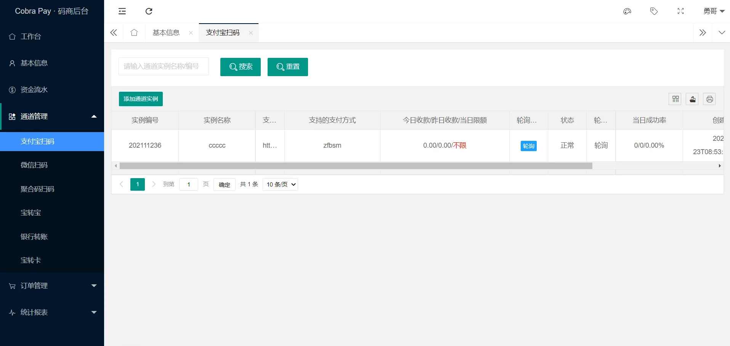This screenshot has width=730, height=346.
Task: Open column settings icon above the table
Action: pyautogui.click(x=675, y=99)
